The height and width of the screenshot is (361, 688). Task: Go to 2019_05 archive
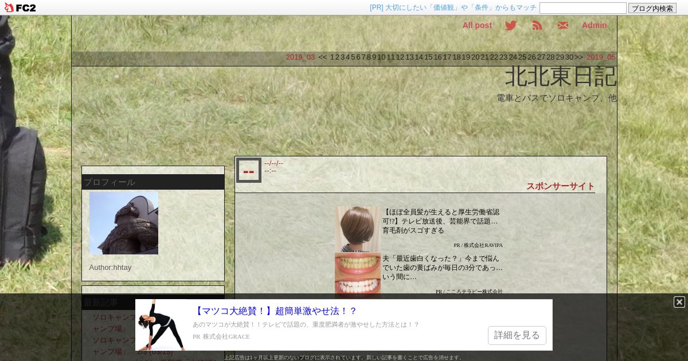[601, 57]
